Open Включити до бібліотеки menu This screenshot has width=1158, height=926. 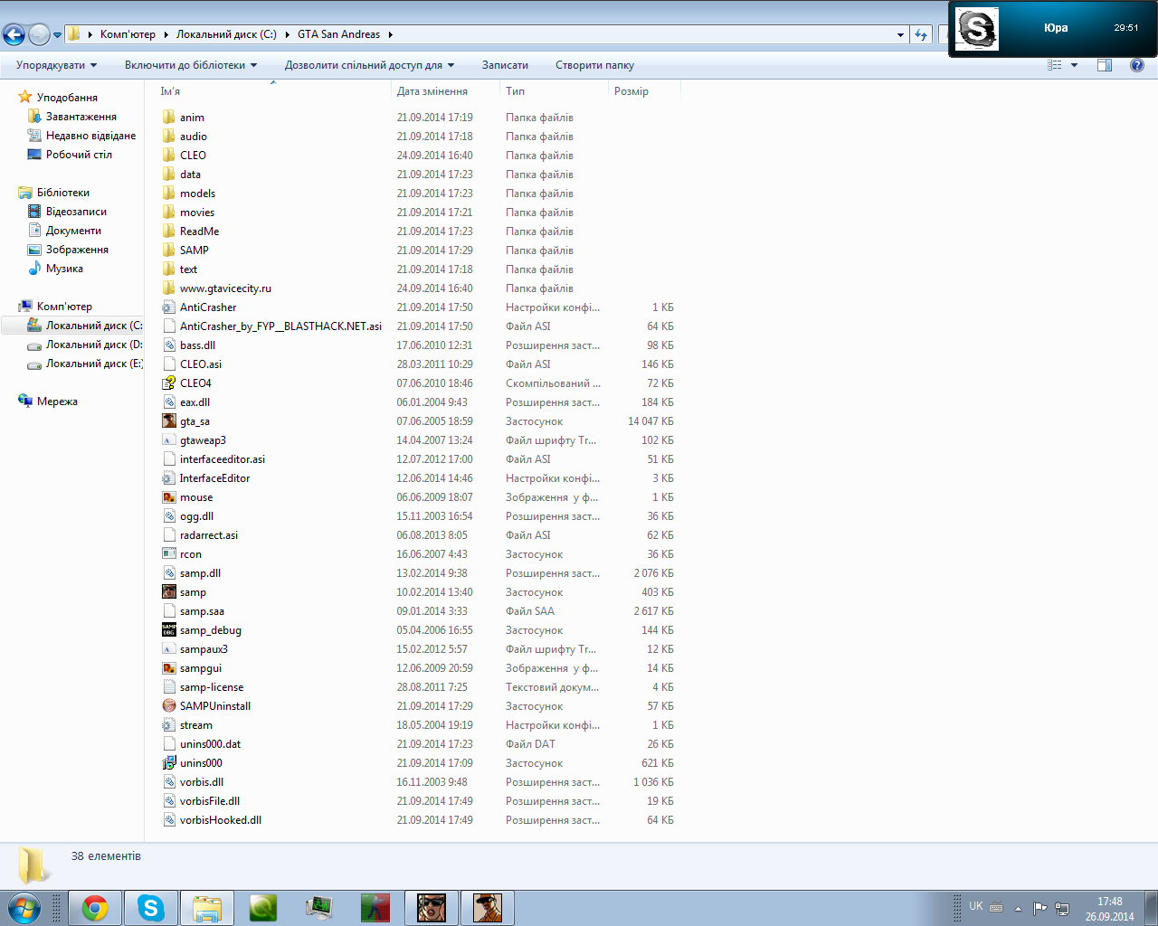pos(191,65)
